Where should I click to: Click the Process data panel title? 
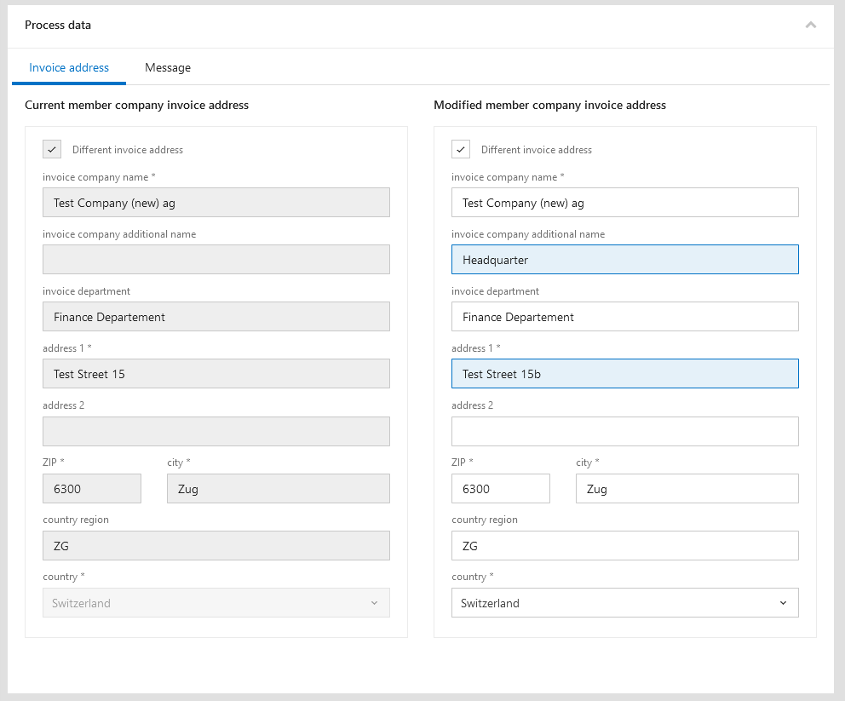pyautogui.click(x=58, y=26)
